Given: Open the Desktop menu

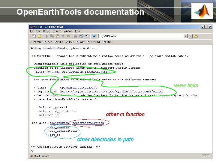Looking at the screenshot, I should (x=57, y=31).
